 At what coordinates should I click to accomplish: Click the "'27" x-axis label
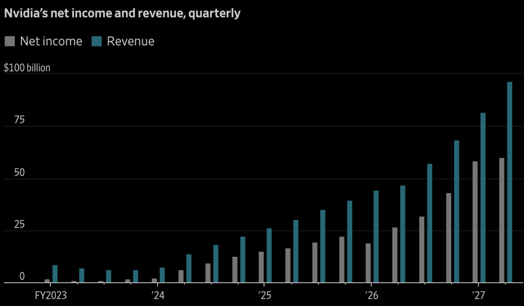479,295
